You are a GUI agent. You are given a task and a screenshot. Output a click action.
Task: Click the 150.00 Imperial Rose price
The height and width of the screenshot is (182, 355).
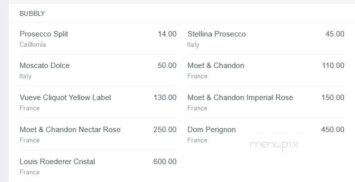click(x=333, y=98)
